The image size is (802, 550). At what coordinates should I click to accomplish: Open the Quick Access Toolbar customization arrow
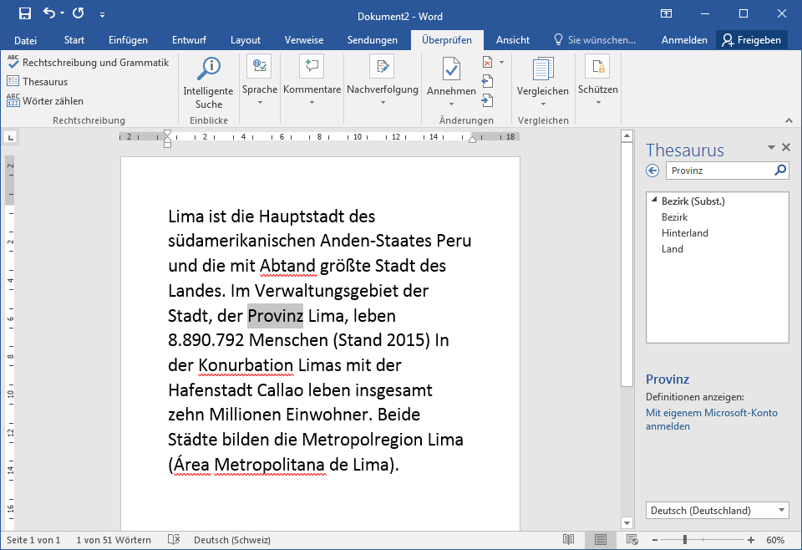(102, 15)
